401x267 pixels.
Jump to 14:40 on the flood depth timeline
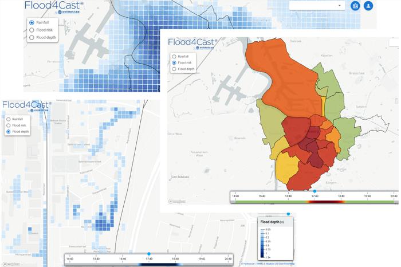pos(69,259)
